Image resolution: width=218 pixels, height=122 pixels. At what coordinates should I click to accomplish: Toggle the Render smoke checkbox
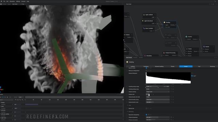(146, 68)
